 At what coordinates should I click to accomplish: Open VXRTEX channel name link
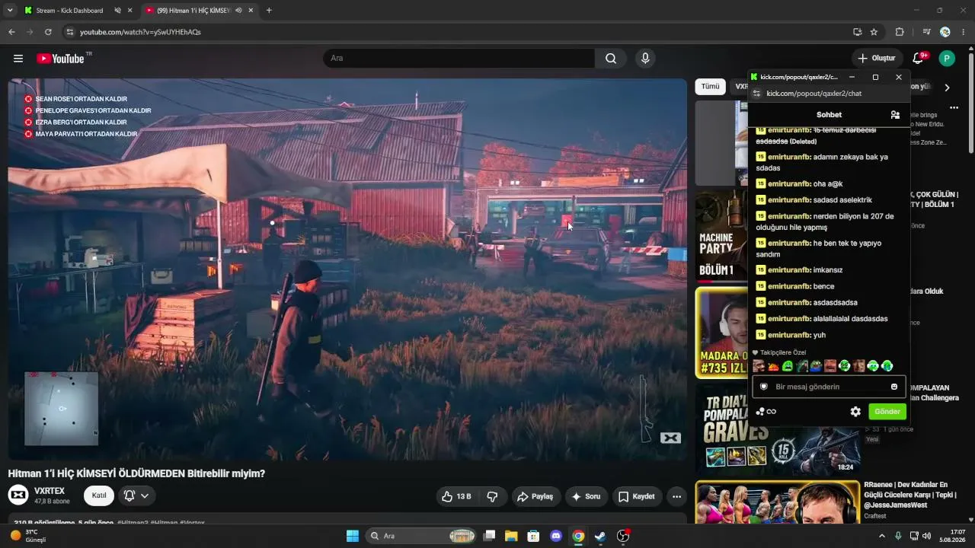pos(50,491)
